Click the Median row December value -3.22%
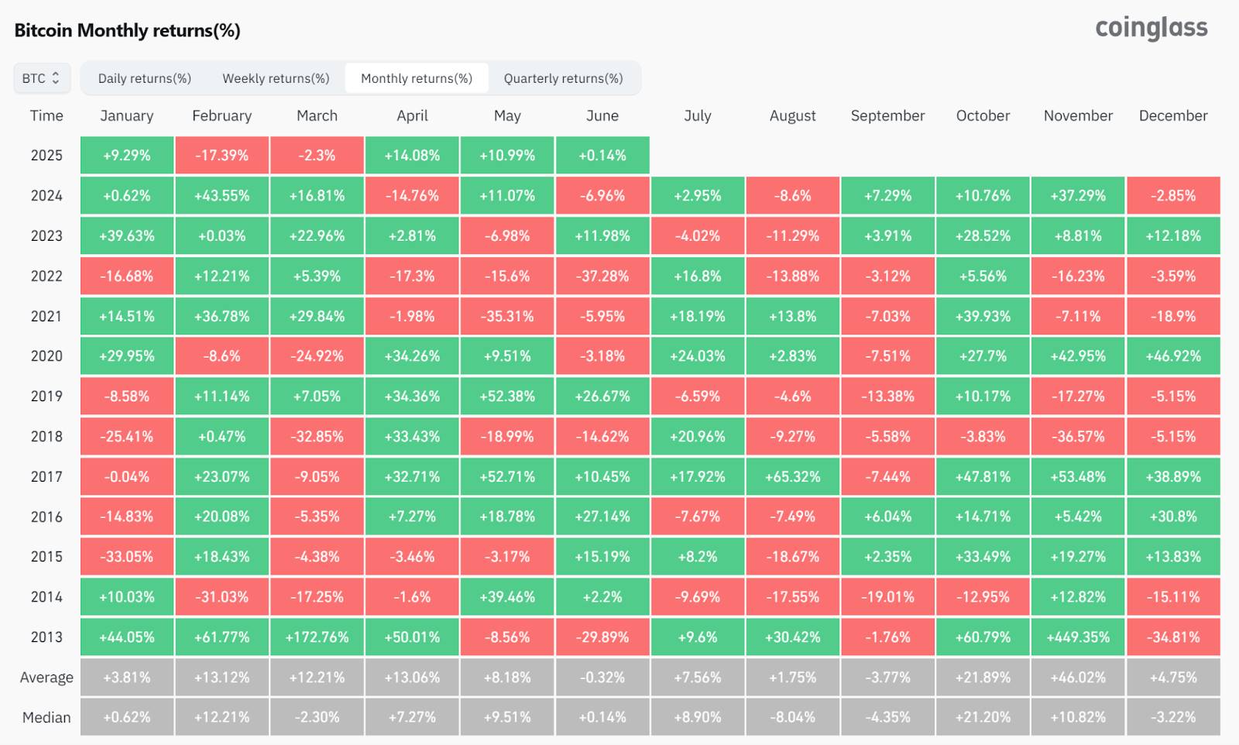Viewport: 1239px width, 745px height. [x=1172, y=716]
